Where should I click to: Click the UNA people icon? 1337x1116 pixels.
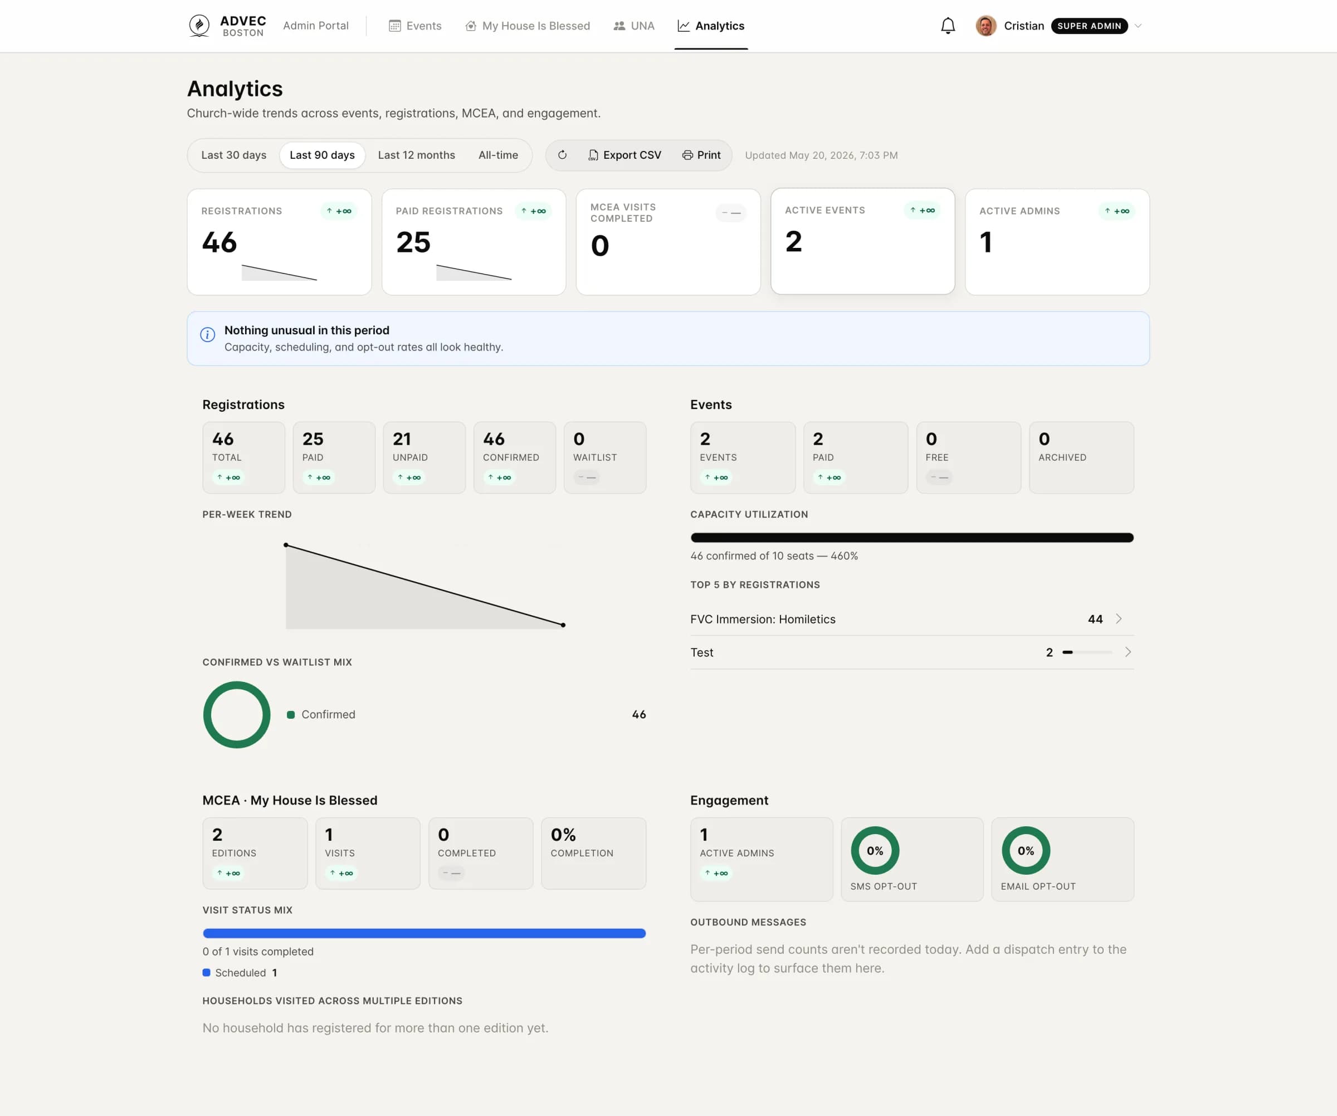619,26
